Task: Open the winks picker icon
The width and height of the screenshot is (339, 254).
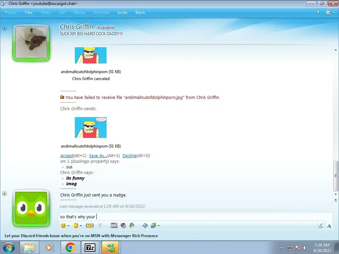Action: (x=76, y=226)
